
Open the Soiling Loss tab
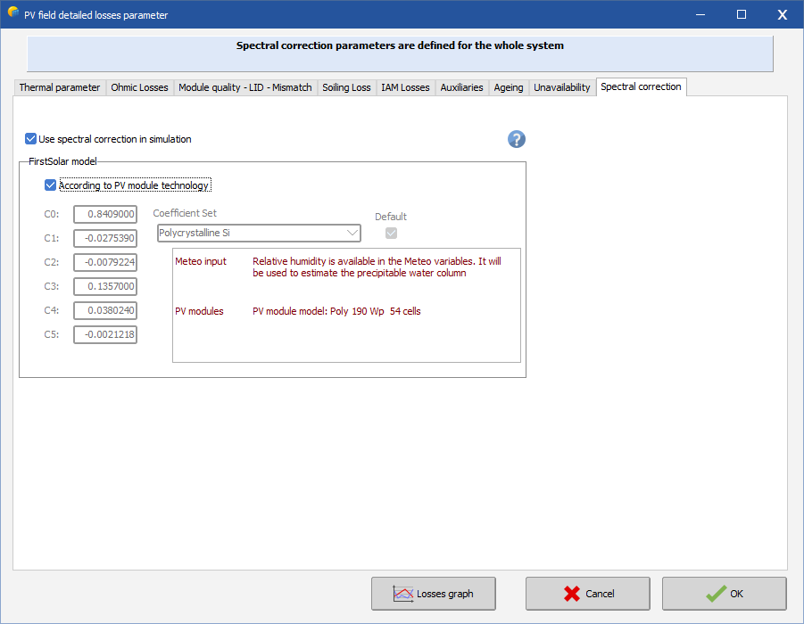click(346, 87)
